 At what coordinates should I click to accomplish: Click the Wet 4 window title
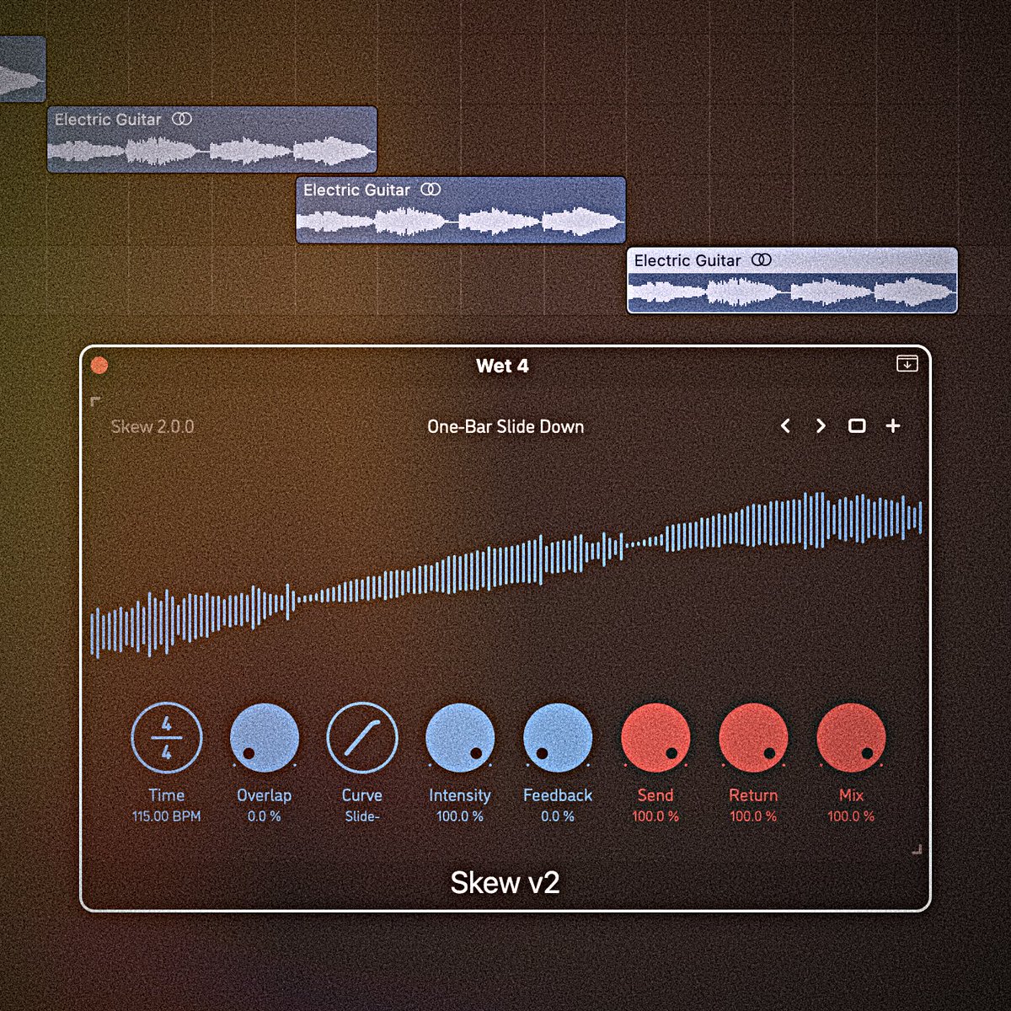pyautogui.click(x=502, y=366)
